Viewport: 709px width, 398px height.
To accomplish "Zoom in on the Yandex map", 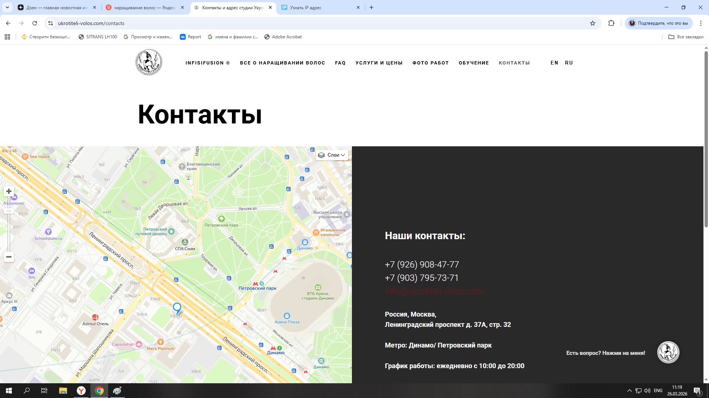I will pyautogui.click(x=9, y=191).
